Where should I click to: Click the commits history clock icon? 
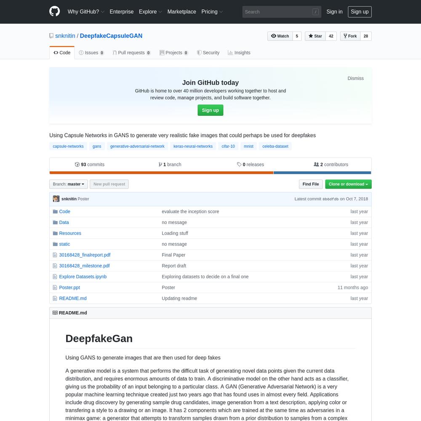(77, 165)
